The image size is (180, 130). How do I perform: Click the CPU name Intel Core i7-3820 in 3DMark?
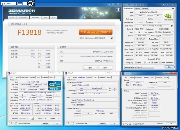coord(96,56)
